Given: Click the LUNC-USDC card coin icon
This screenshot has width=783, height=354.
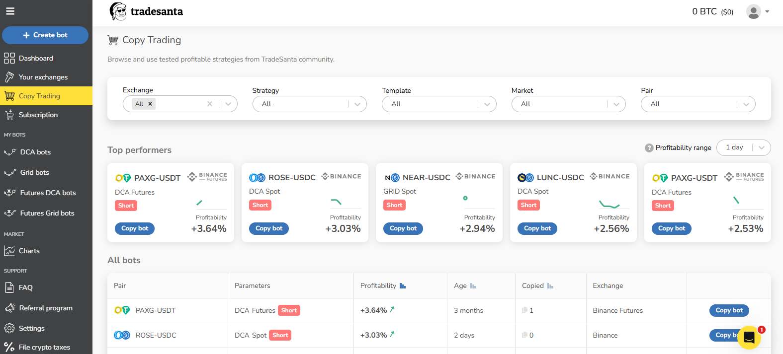Looking at the screenshot, I should click(x=525, y=177).
